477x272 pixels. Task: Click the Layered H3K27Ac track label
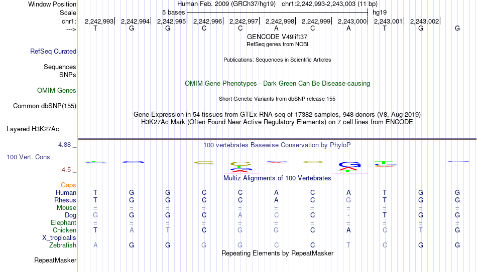click(33, 129)
